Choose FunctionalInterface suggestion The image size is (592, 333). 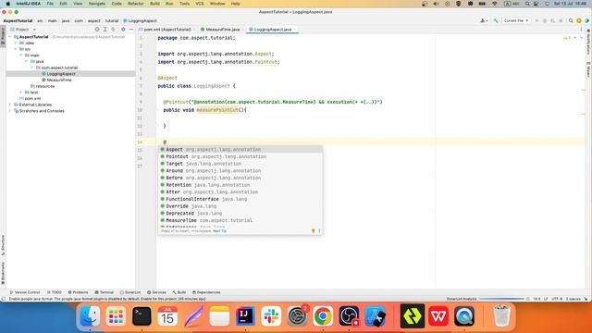coord(240,199)
